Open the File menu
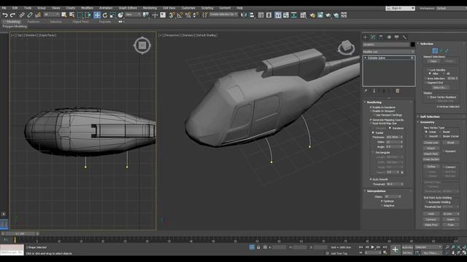Viewport: 467px width, 262px height. pos(4,8)
